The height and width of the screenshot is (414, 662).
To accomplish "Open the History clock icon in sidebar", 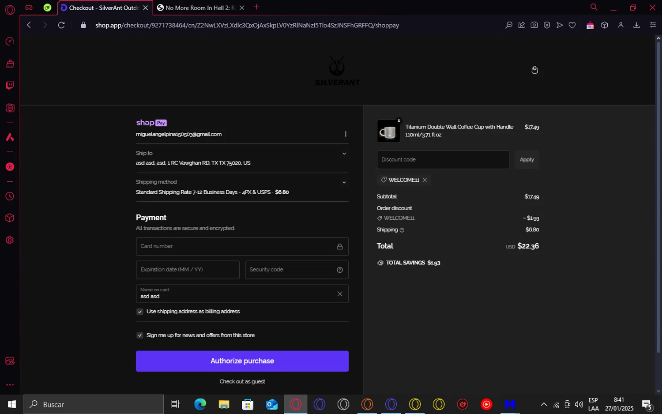I will (10, 196).
